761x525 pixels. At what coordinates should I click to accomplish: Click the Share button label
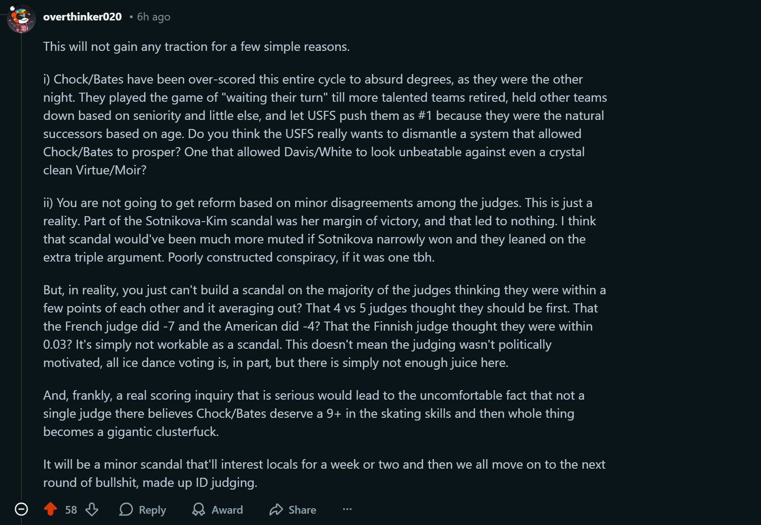point(302,510)
